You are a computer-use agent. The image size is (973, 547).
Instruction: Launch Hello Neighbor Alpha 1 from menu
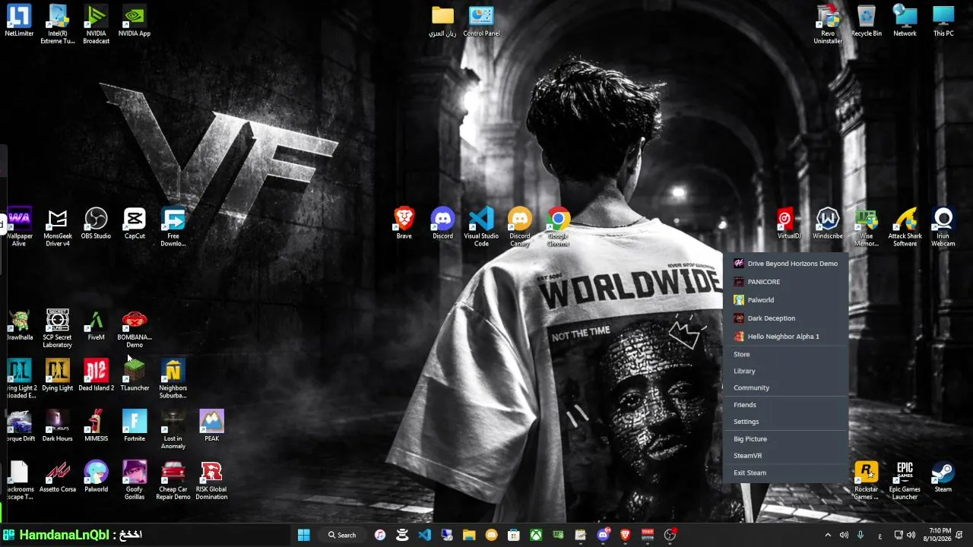785,337
